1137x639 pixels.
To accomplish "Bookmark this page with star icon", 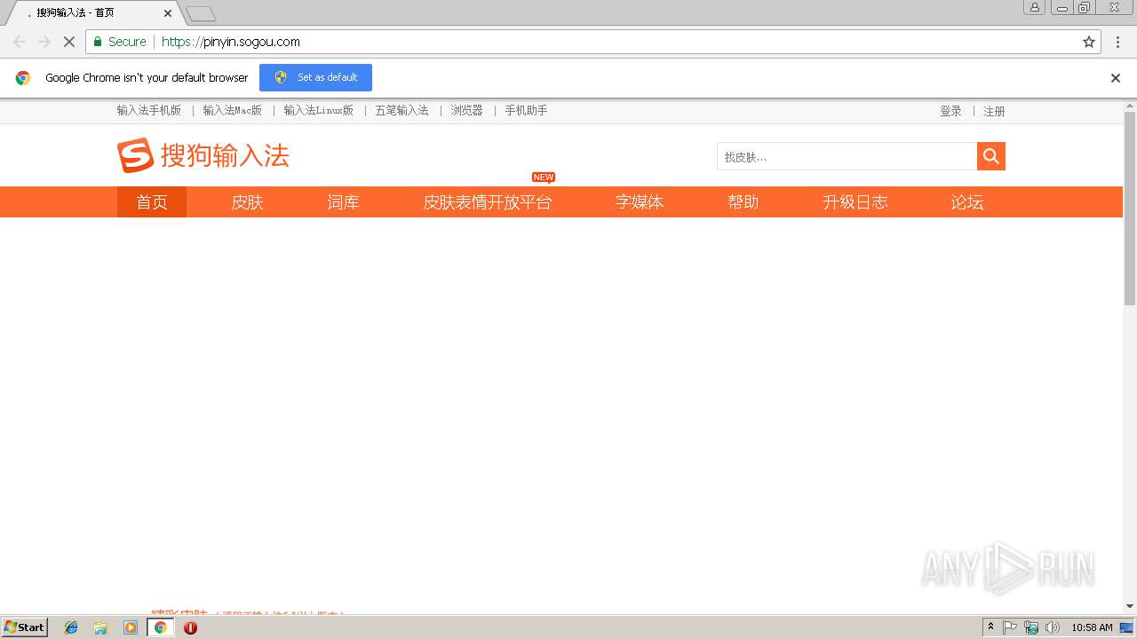I will click(x=1089, y=42).
